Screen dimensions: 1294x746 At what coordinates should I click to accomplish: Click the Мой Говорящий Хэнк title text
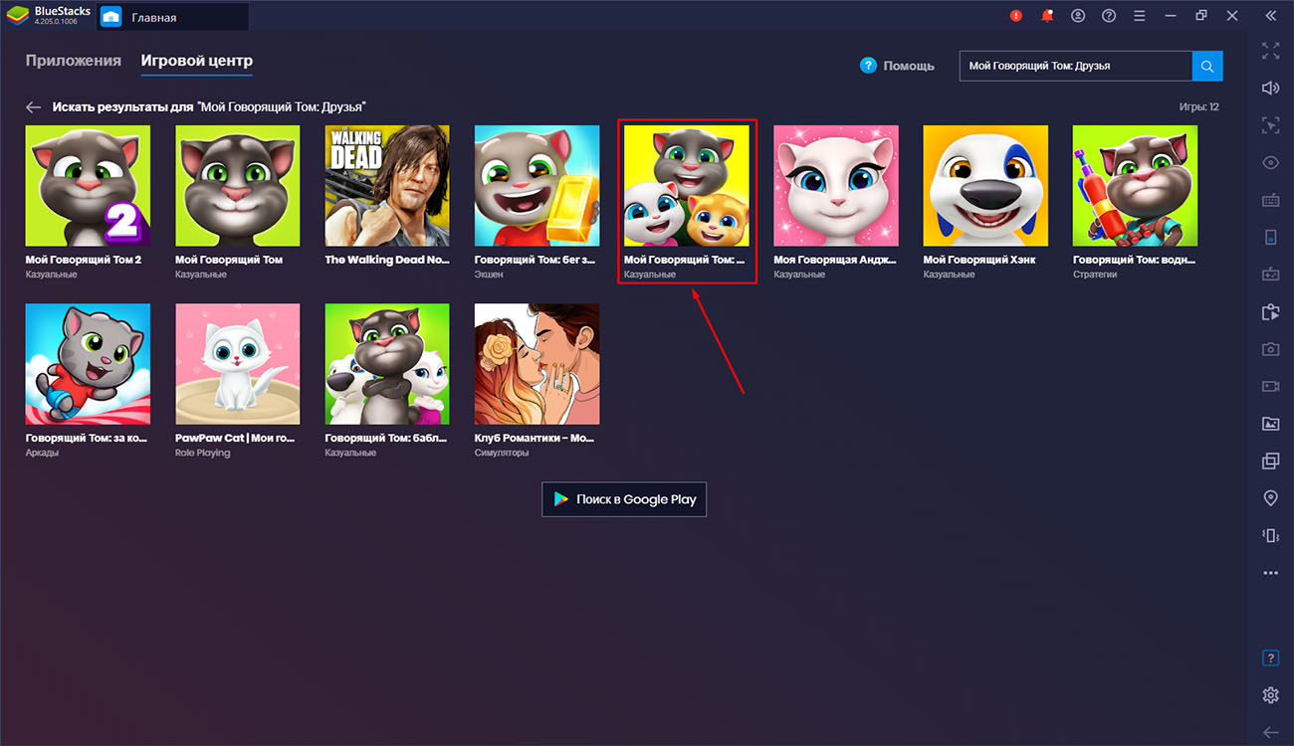coord(979,260)
